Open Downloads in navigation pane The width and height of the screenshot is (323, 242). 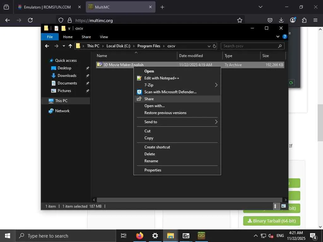[67, 76]
